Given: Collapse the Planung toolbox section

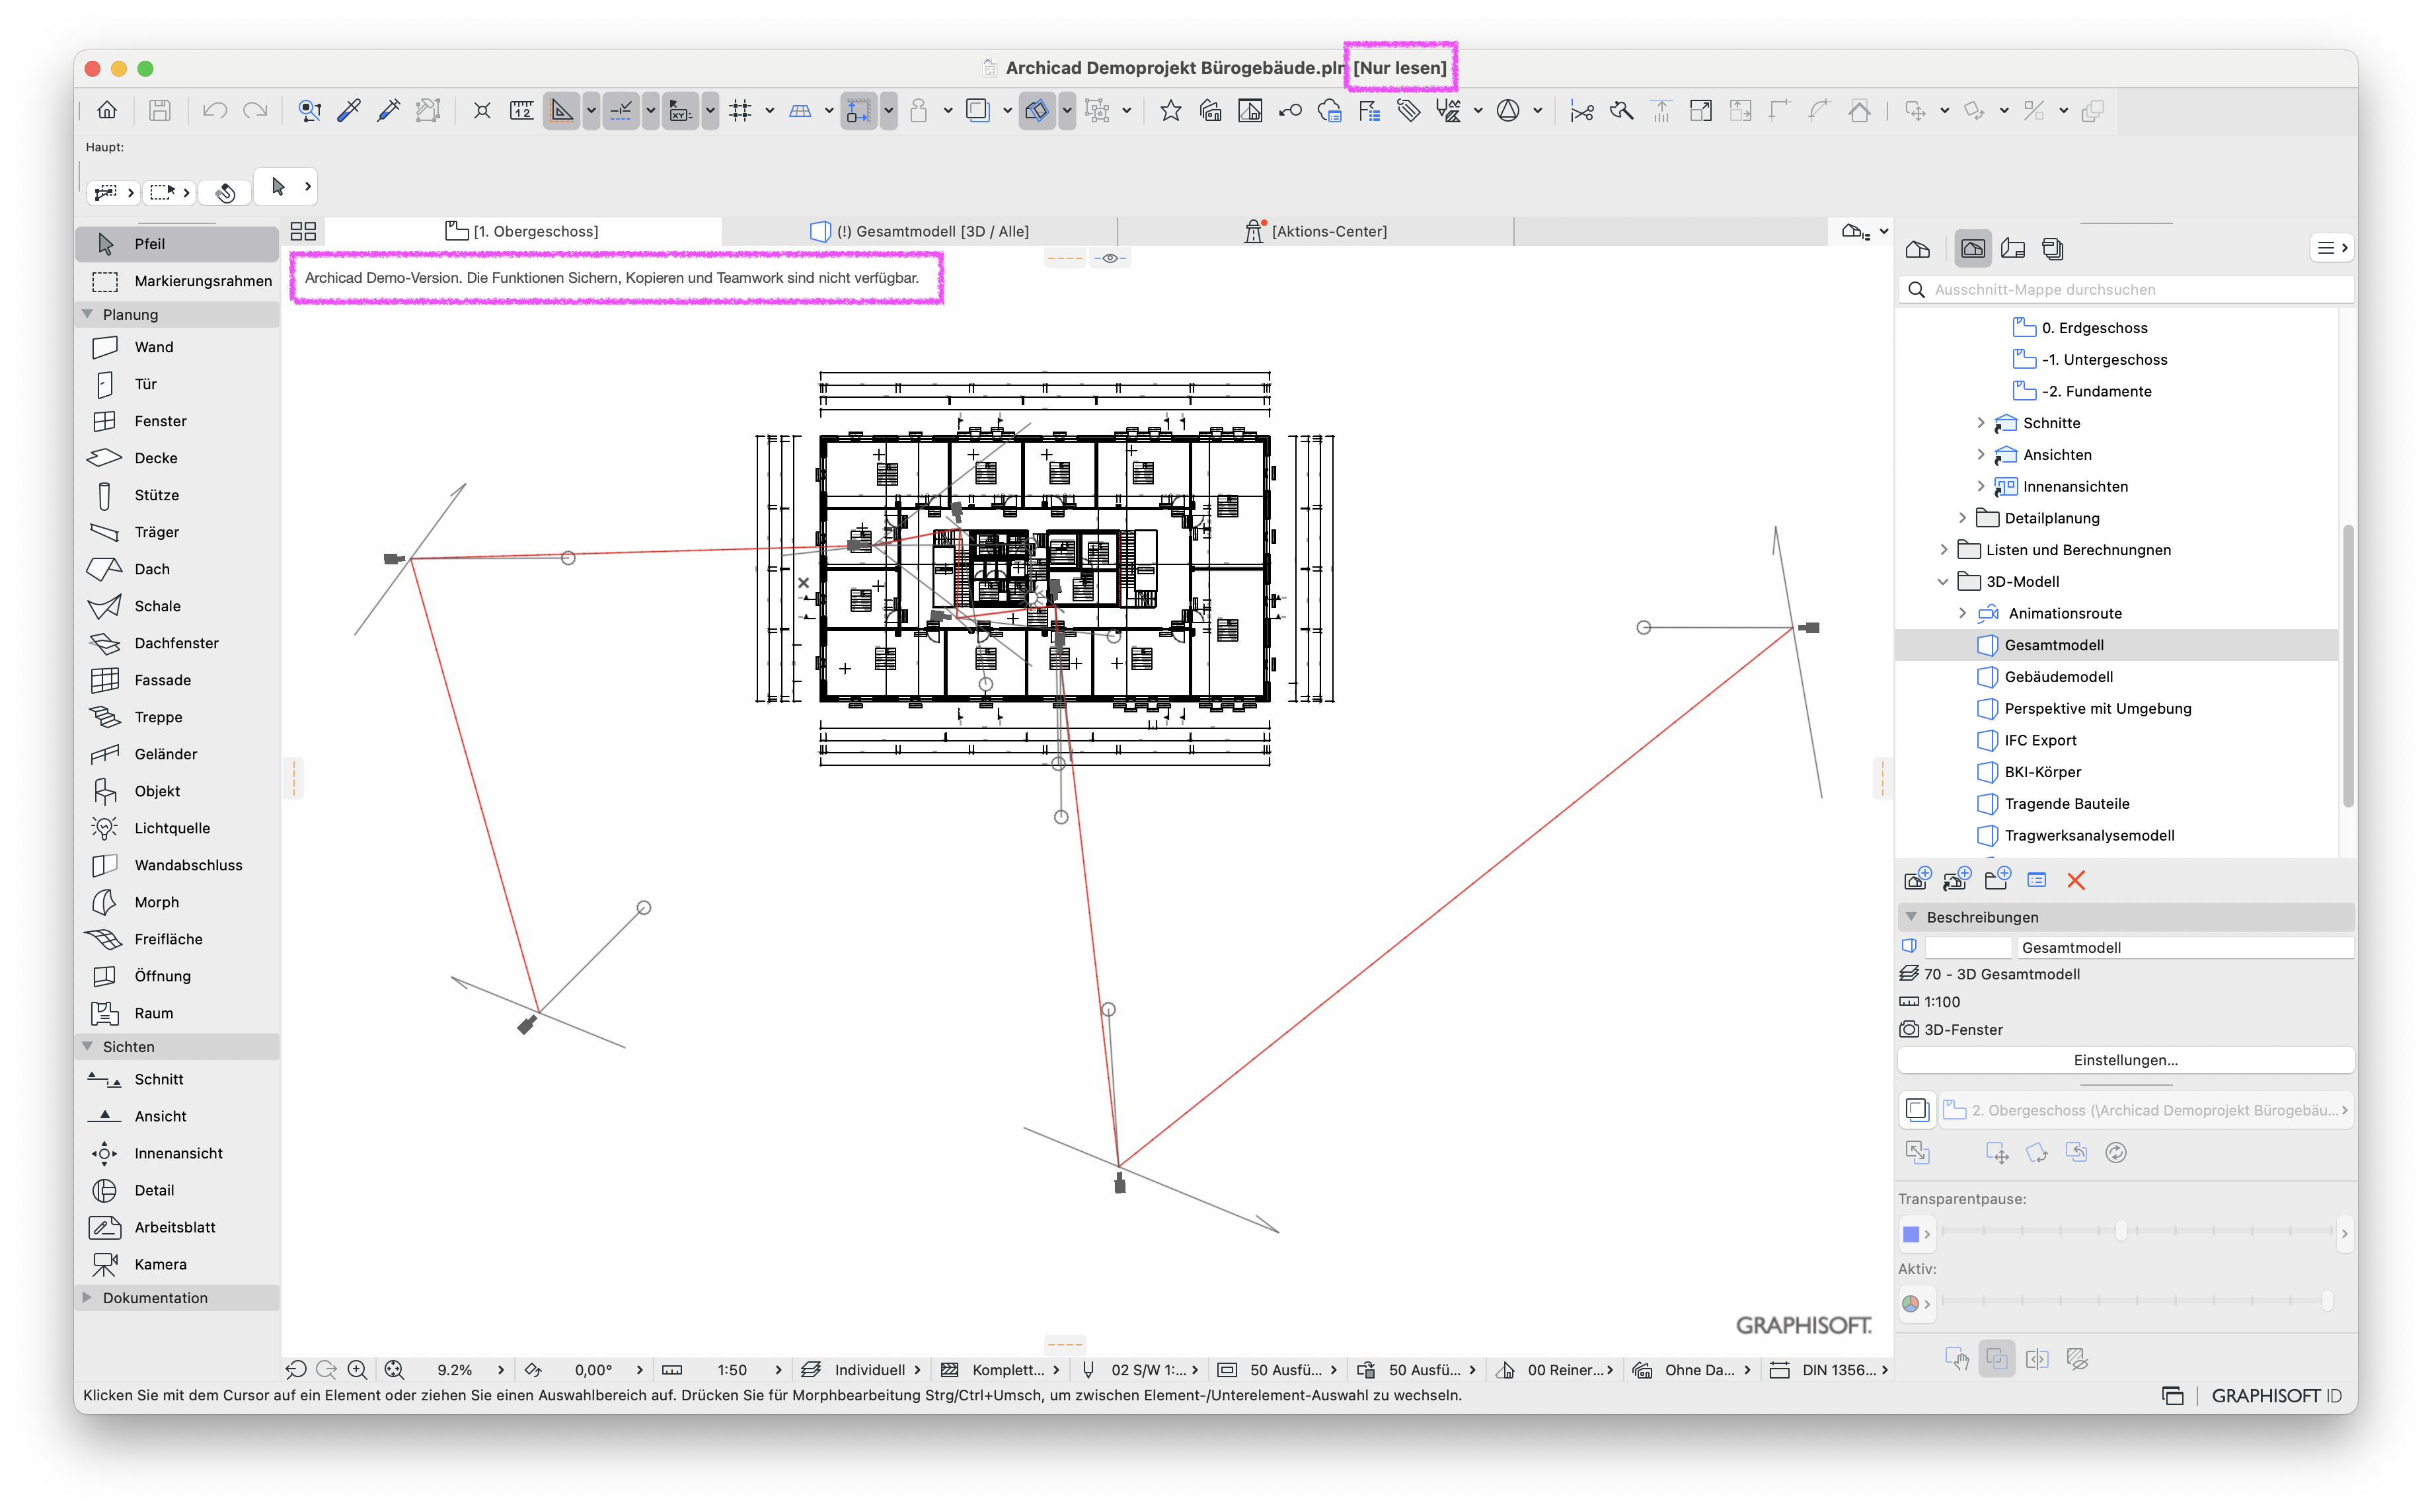Looking at the screenshot, I should [x=88, y=314].
